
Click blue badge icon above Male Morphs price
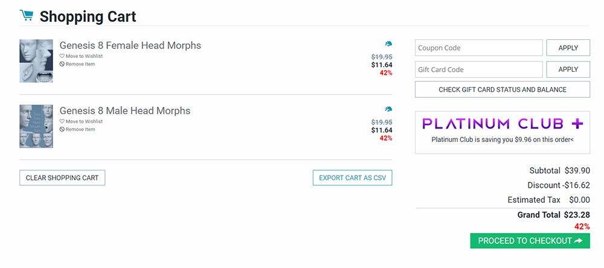pyautogui.click(x=388, y=109)
